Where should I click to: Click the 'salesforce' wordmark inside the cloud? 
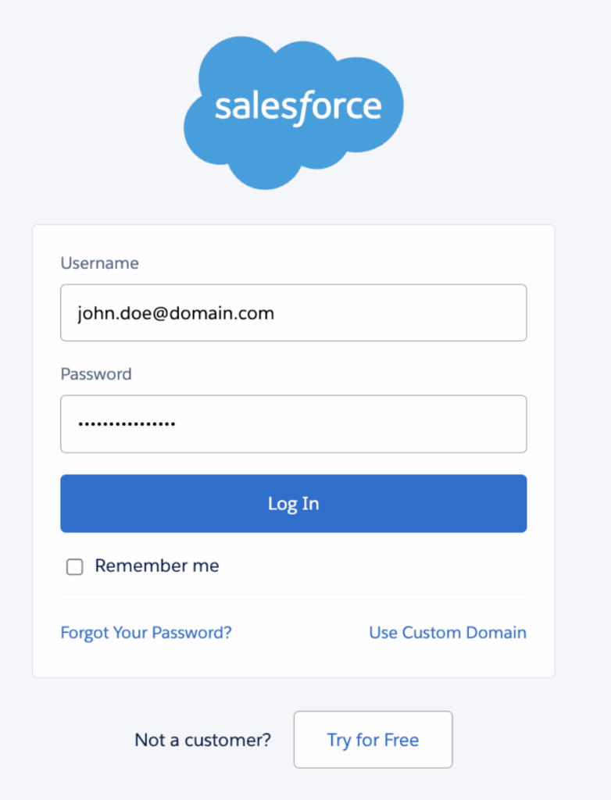[x=298, y=108]
